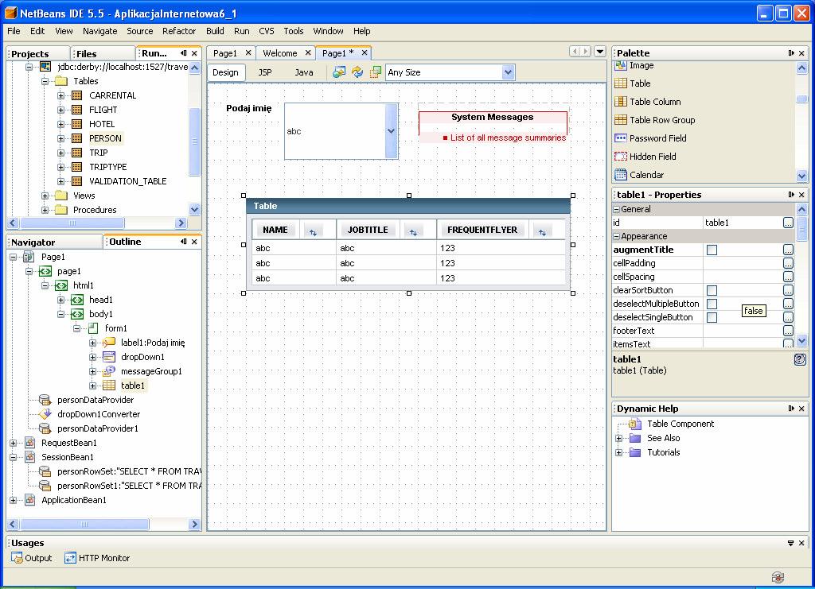Toggle the augmentTitle checkbox
The image size is (815, 589).
click(712, 250)
